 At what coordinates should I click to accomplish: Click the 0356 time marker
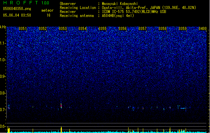click(123, 29)
